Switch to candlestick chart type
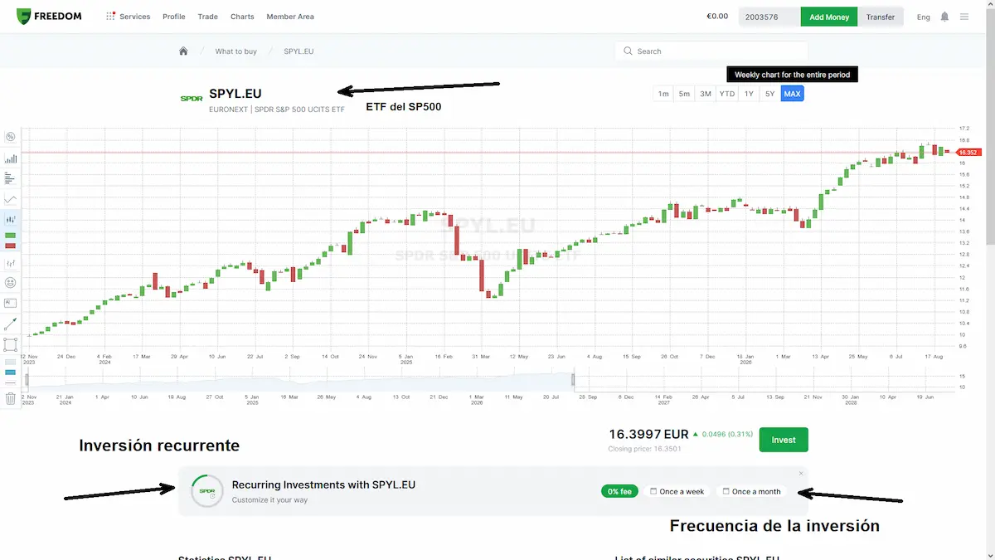Viewport: 995px width, 560px height. tap(11, 220)
